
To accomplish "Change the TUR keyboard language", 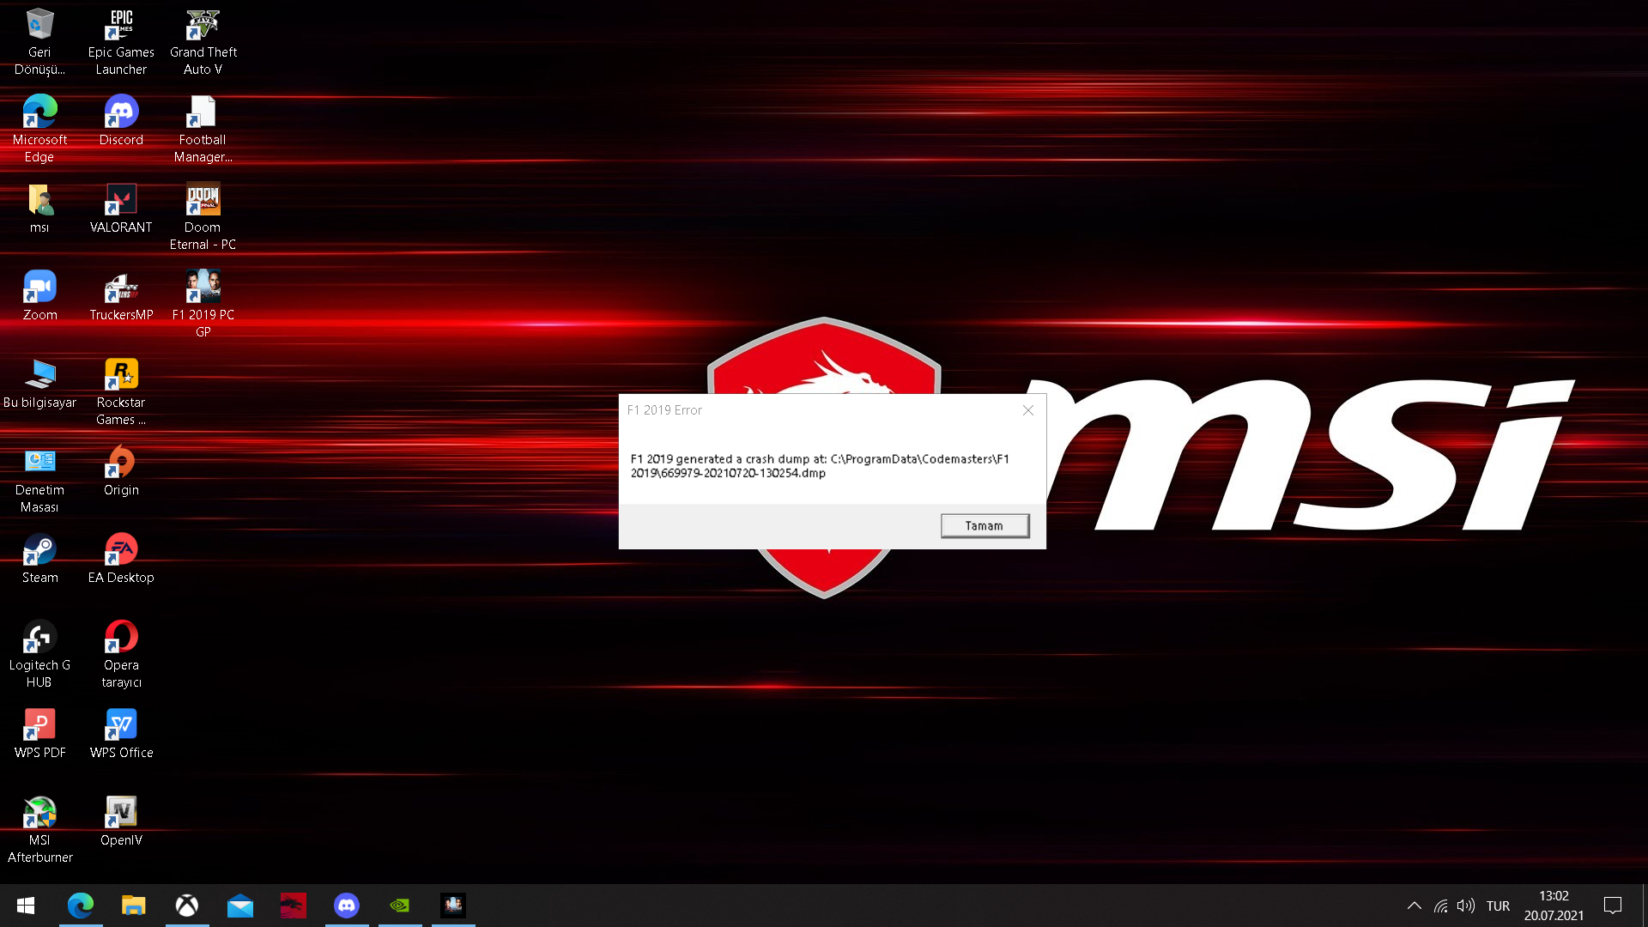I will [1498, 906].
